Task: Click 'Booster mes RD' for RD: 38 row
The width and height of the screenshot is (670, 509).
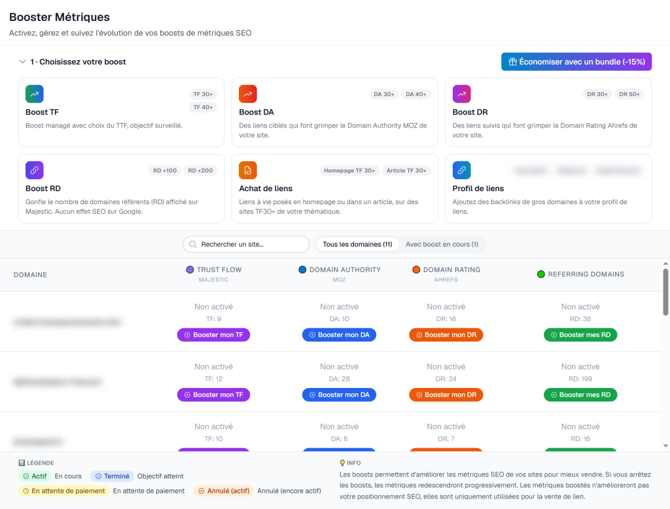Action: coord(580,335)
